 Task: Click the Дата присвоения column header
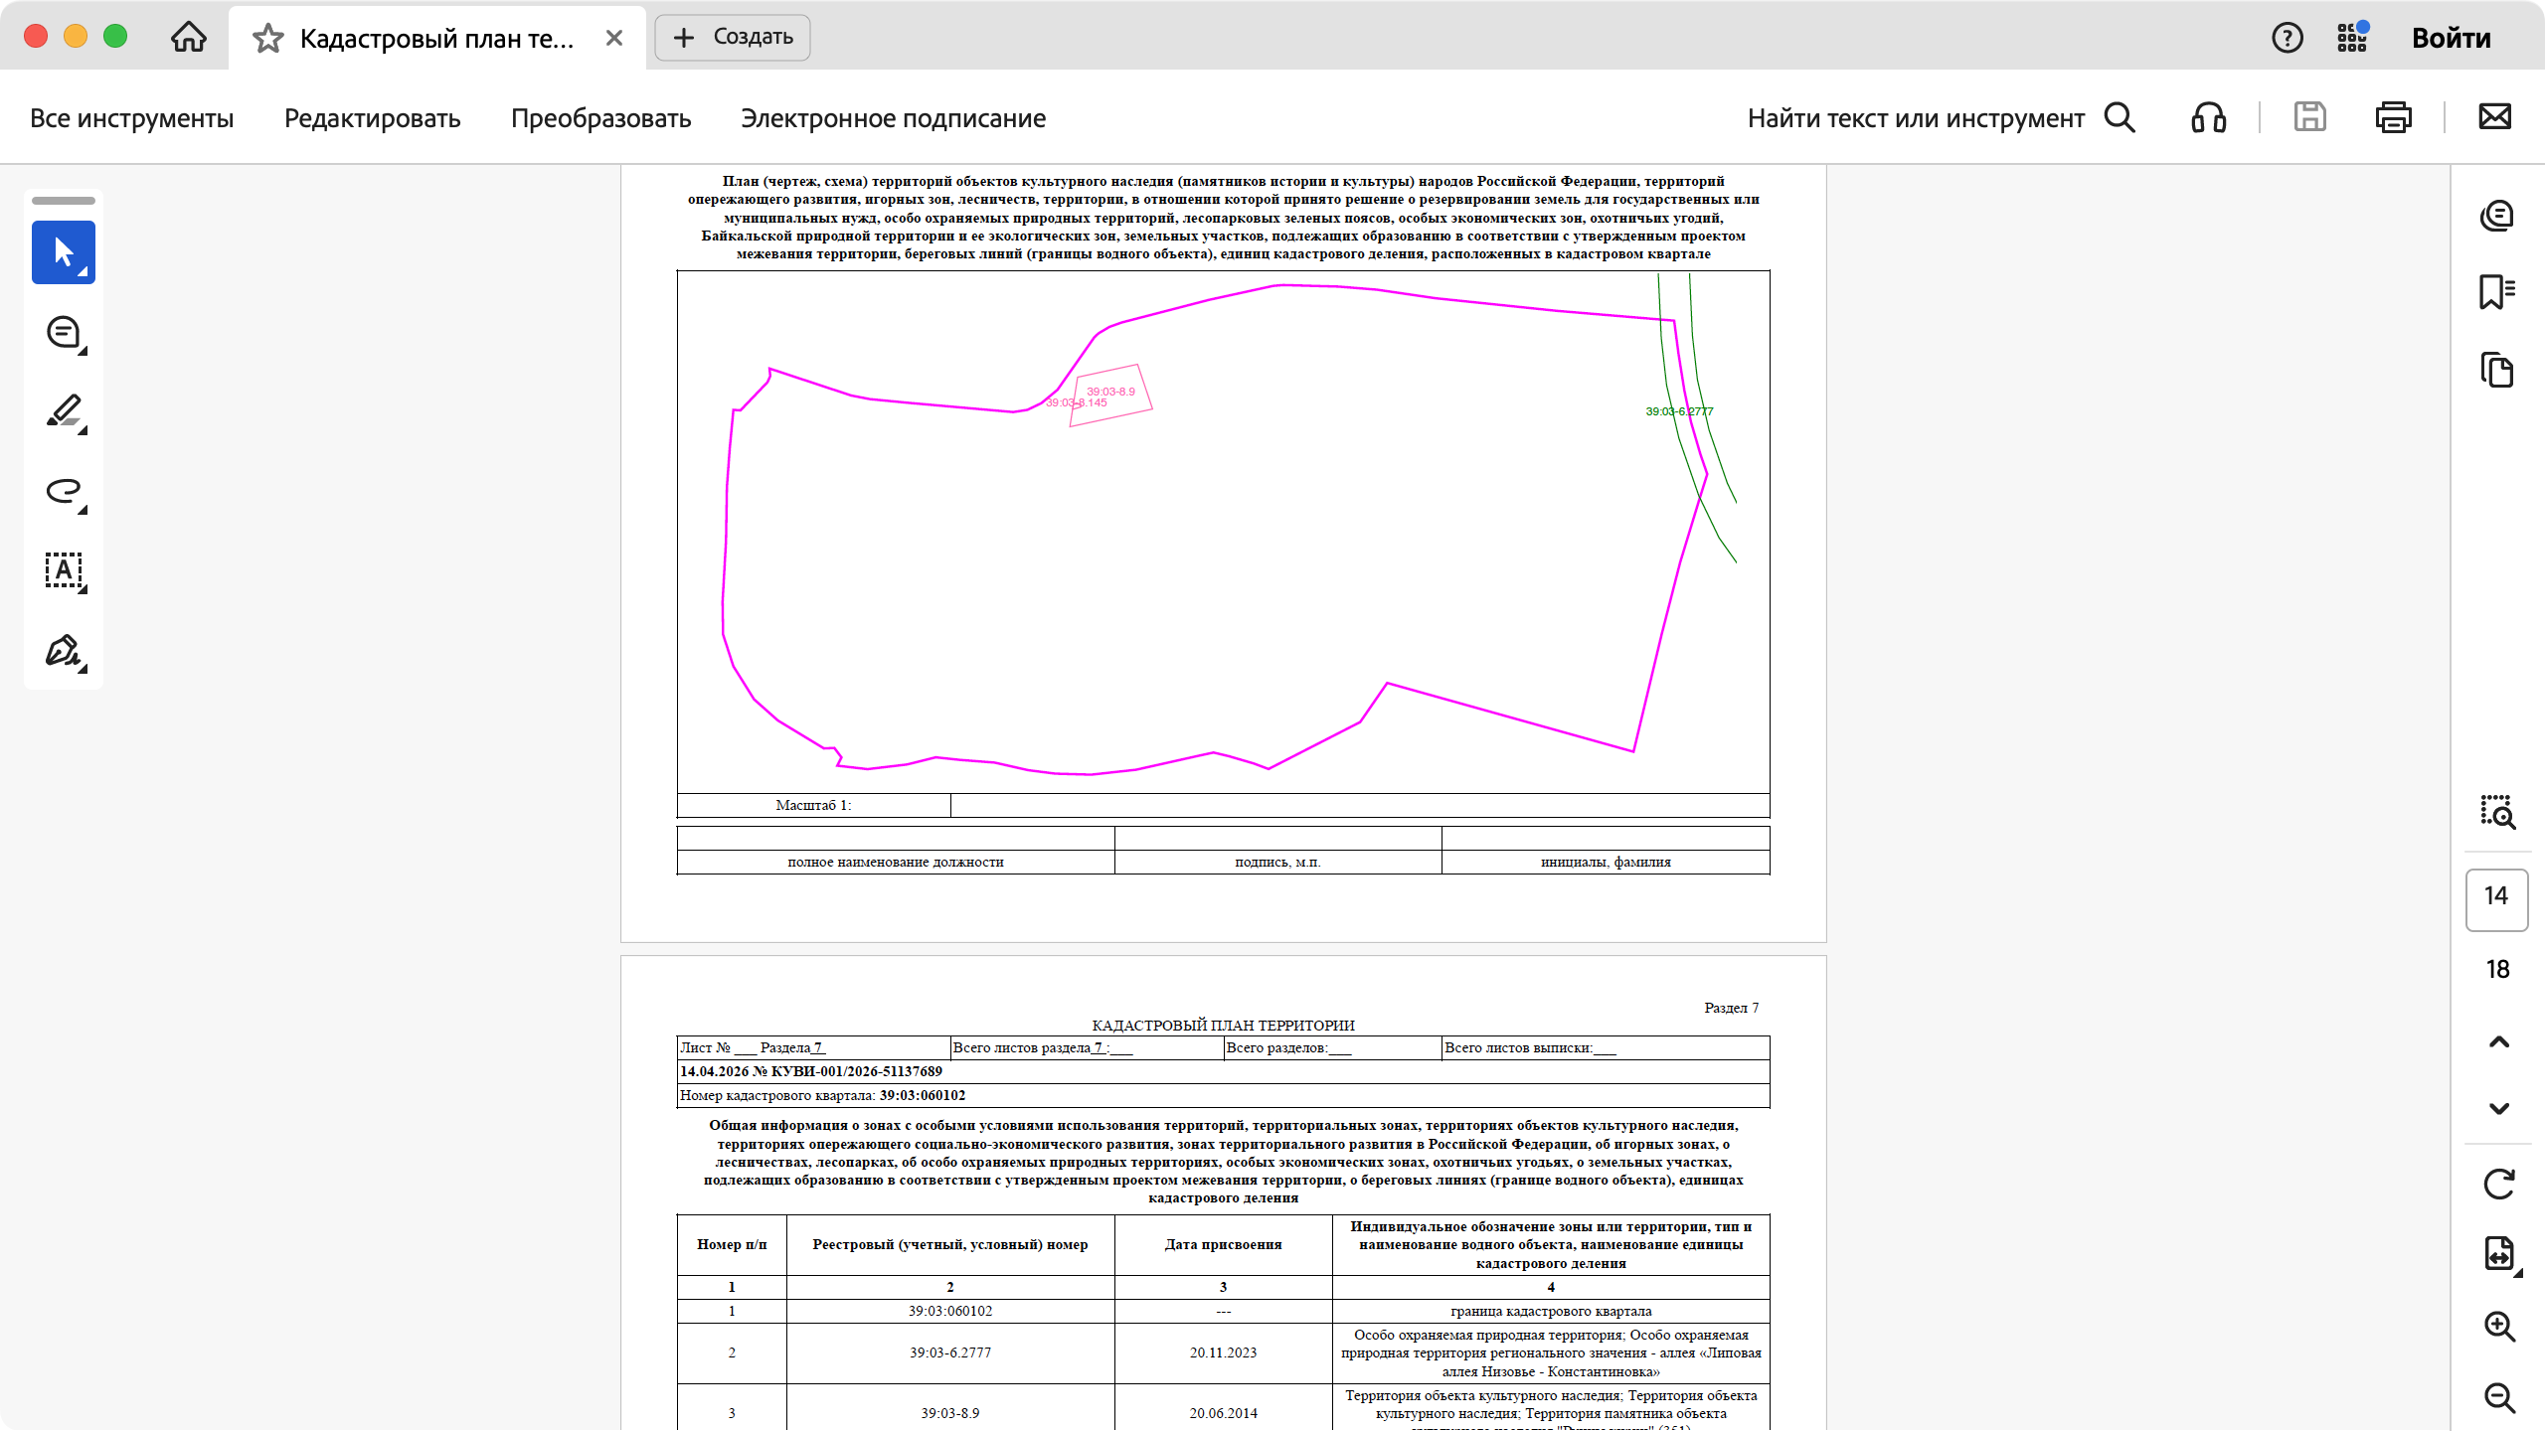point(1224,1245)
